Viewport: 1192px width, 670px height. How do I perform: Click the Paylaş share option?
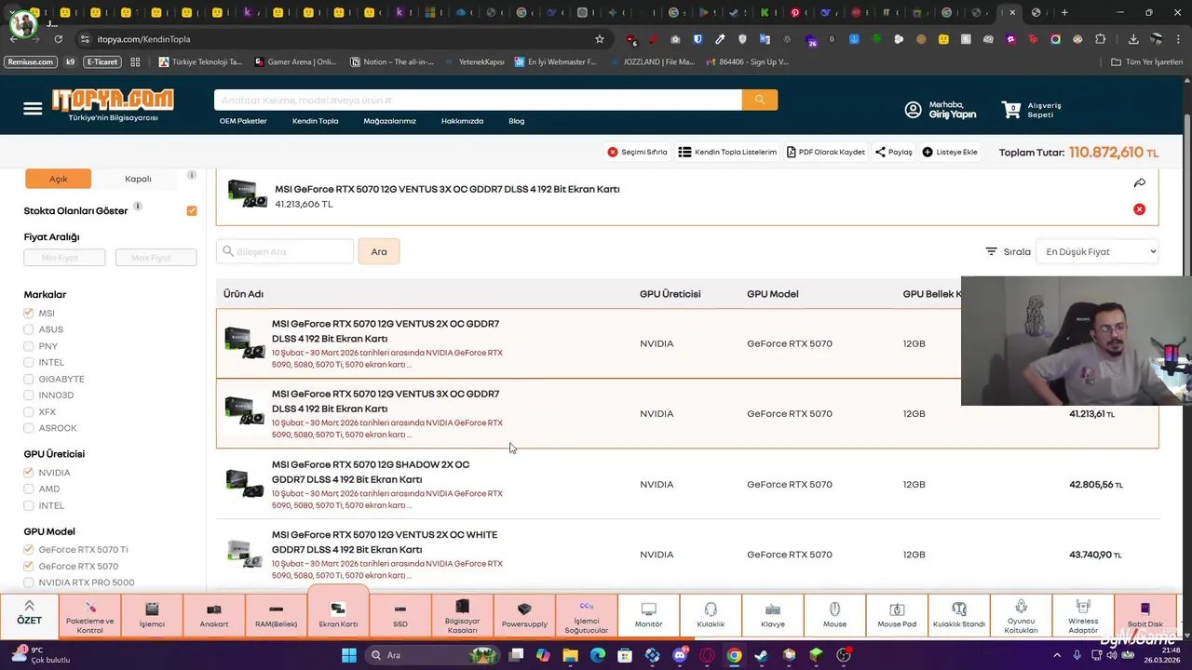[894, 152]
